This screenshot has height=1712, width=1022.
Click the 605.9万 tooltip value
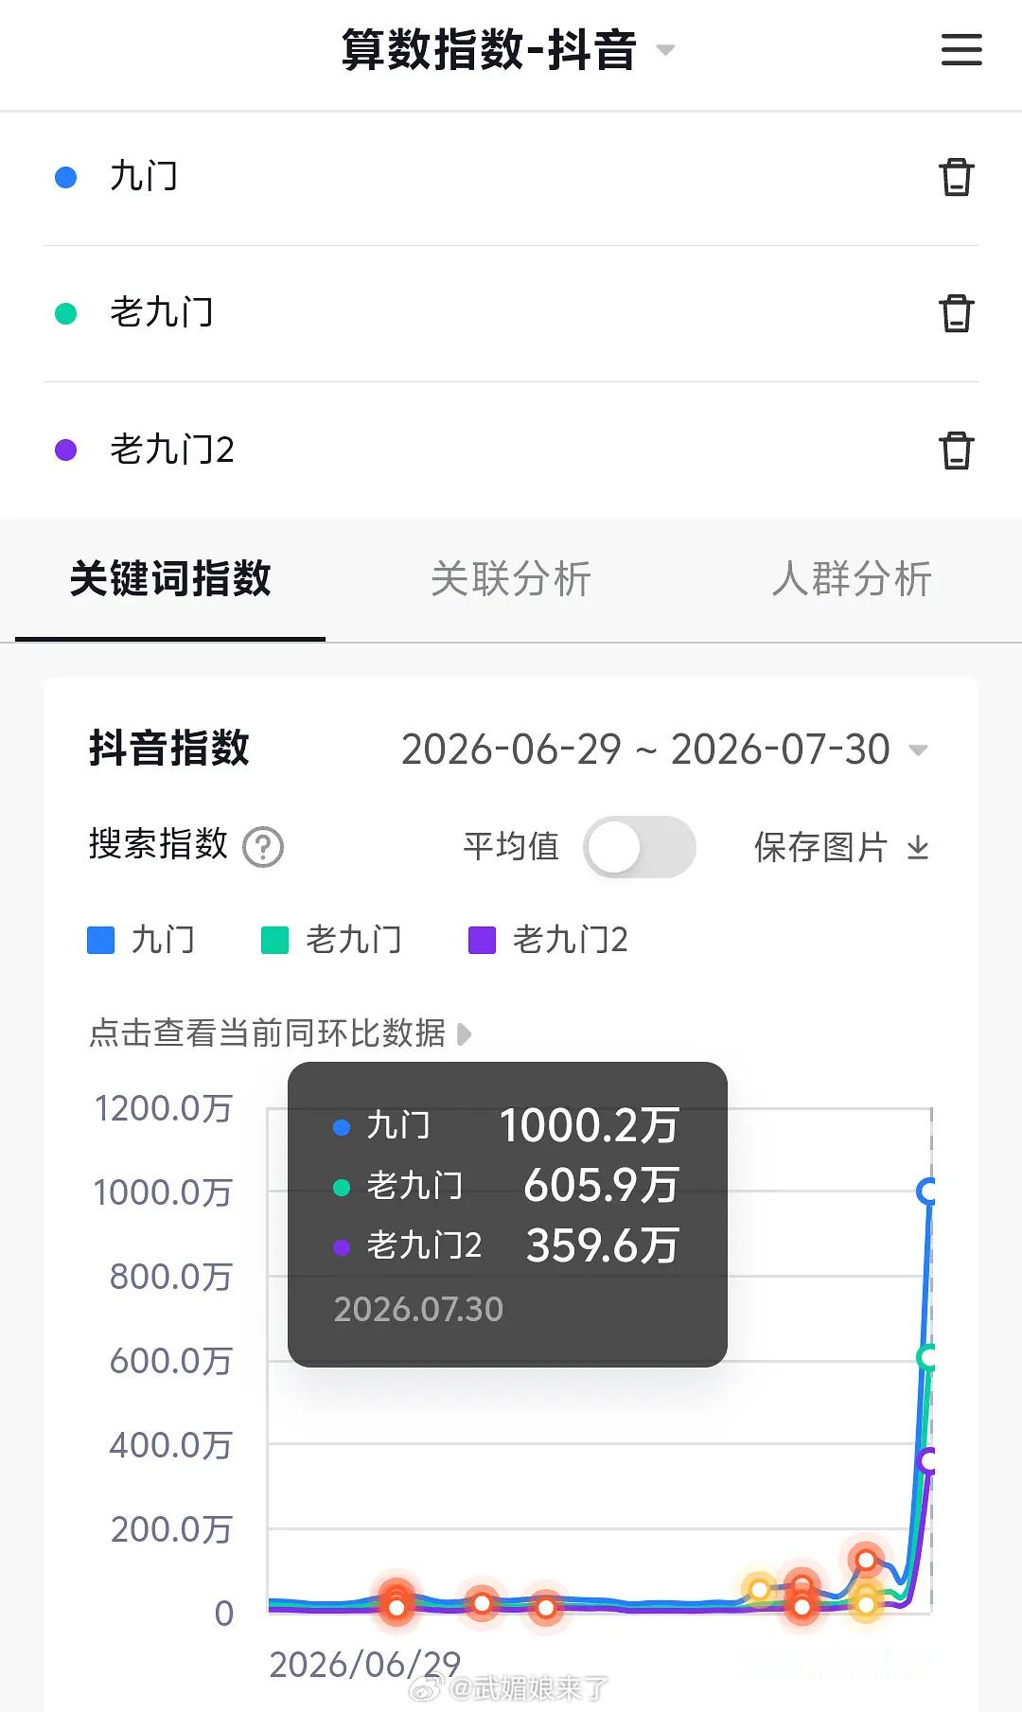[x=602, y=1186]
